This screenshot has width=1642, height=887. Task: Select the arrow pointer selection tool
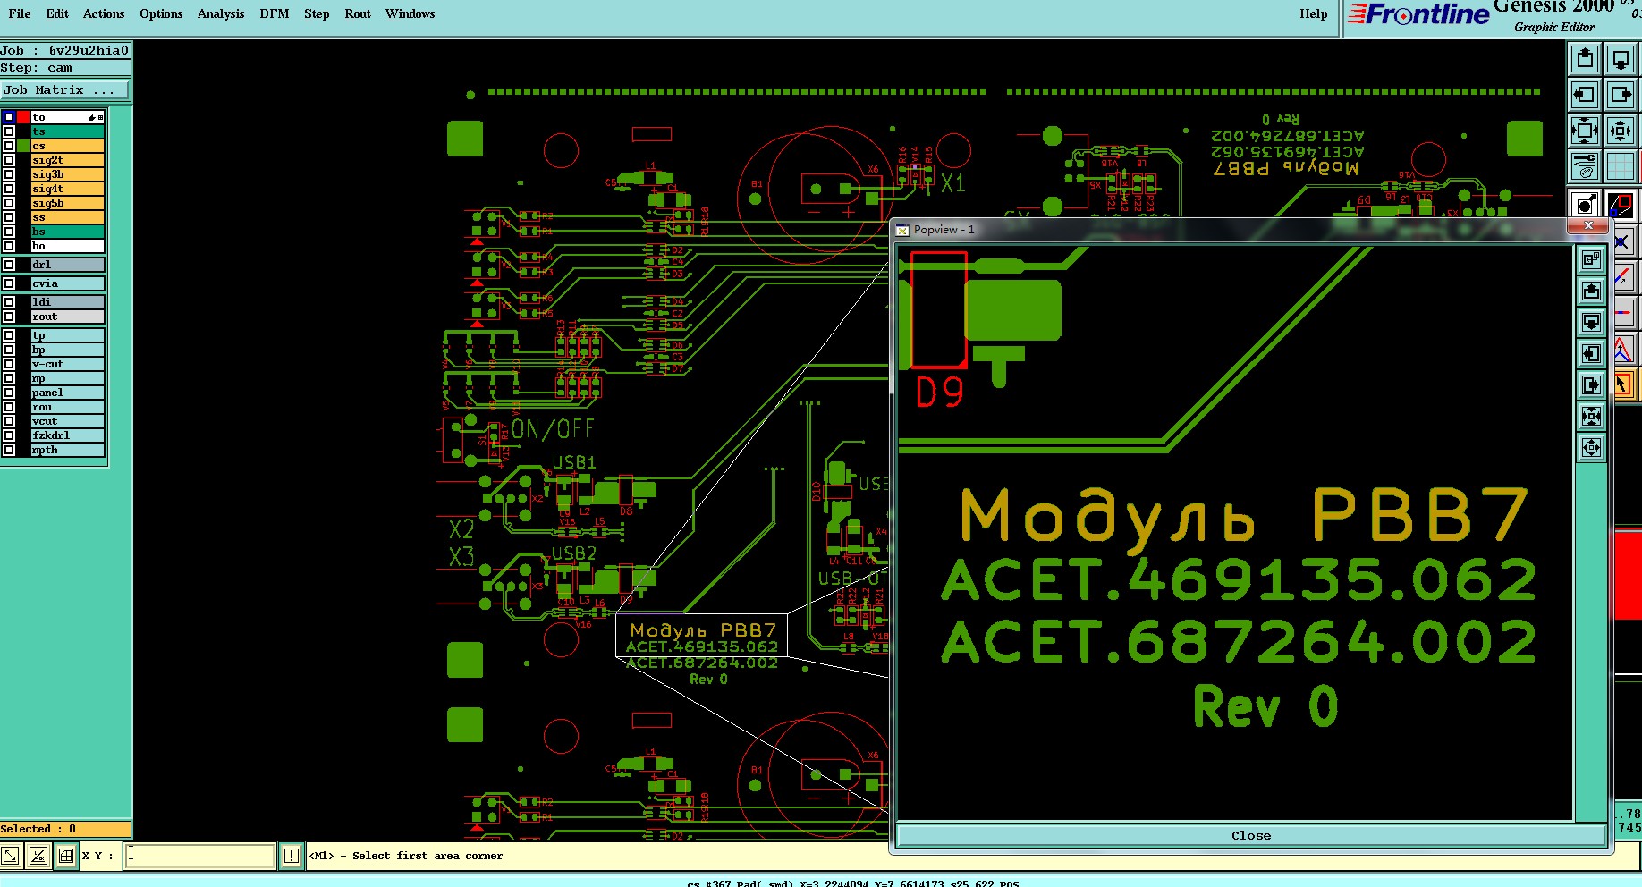pyautogui.click(x=1623, y=384)
